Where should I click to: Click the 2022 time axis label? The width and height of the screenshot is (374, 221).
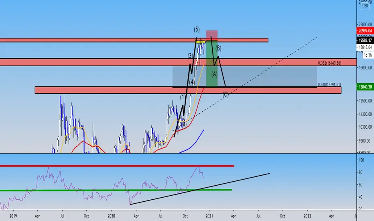307,216
